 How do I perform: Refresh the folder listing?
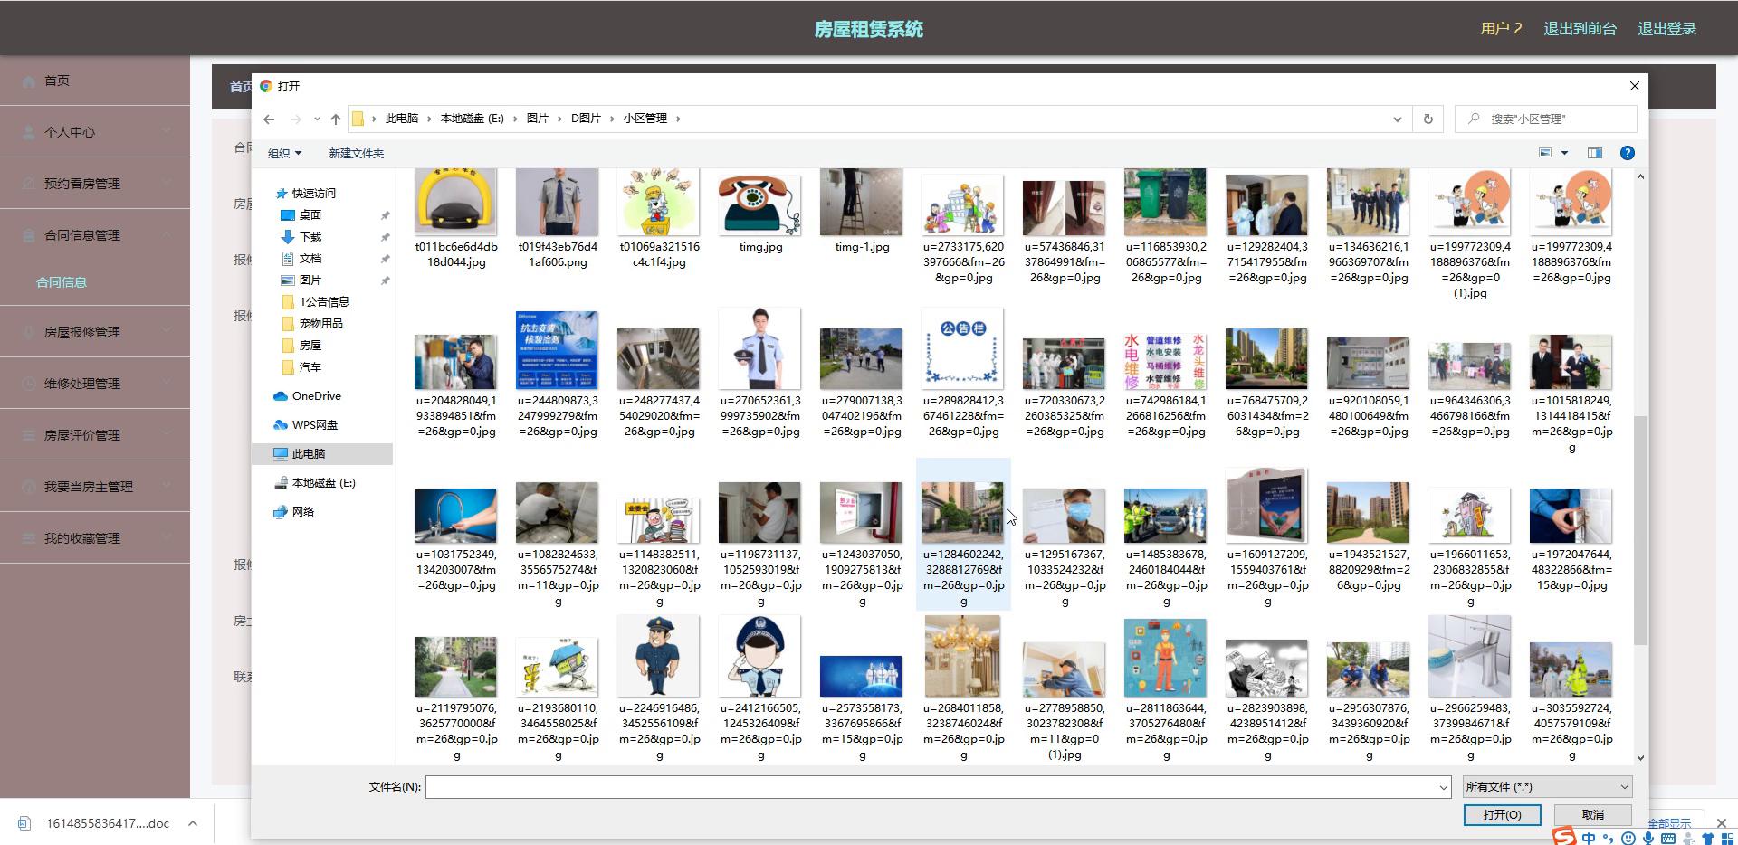[1428, 119]
